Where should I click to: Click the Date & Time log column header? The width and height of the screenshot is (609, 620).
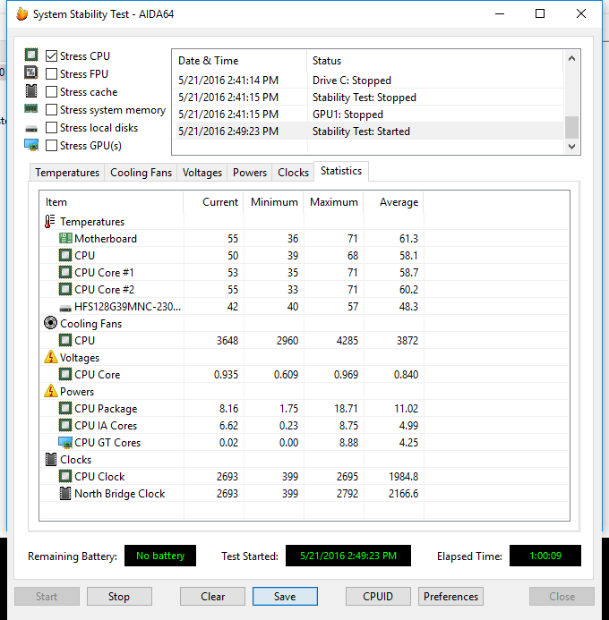click(240, 61)
